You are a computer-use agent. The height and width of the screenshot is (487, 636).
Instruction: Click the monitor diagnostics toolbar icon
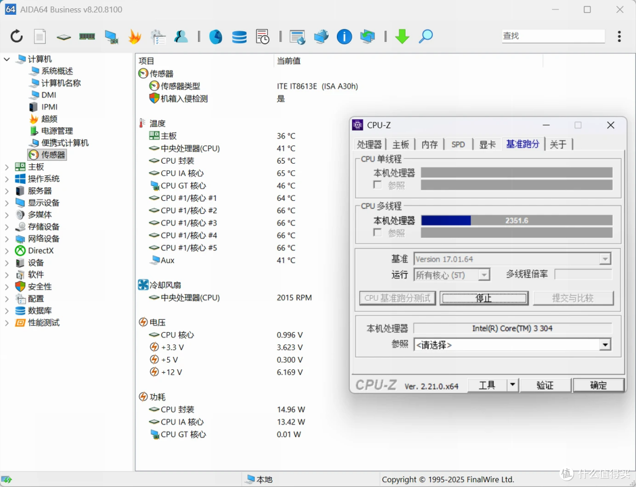[x=111, y=37]
